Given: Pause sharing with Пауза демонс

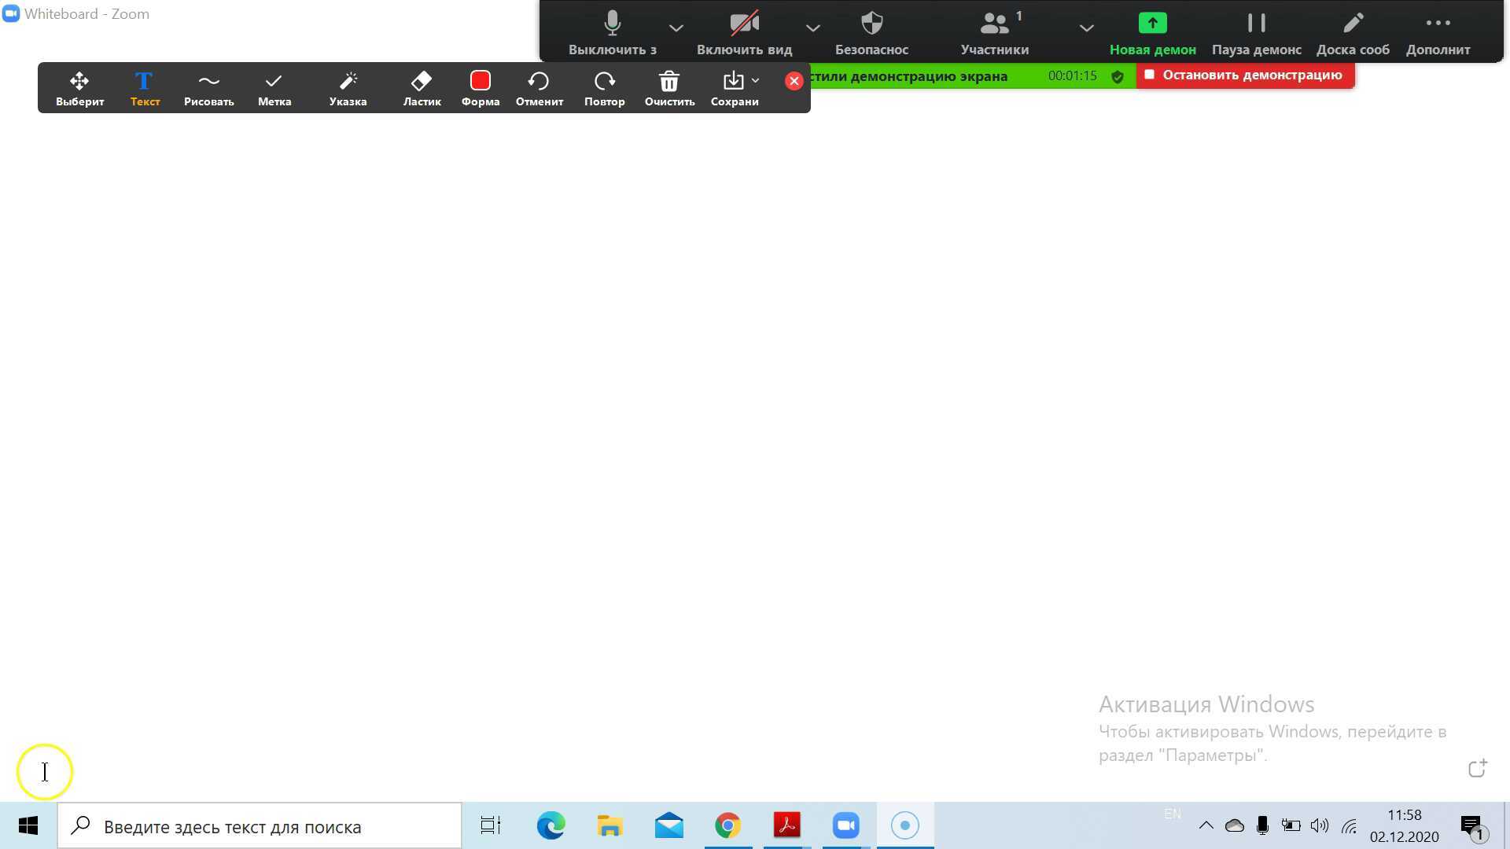Looking at the screenshot, I should click(1256, 33).
